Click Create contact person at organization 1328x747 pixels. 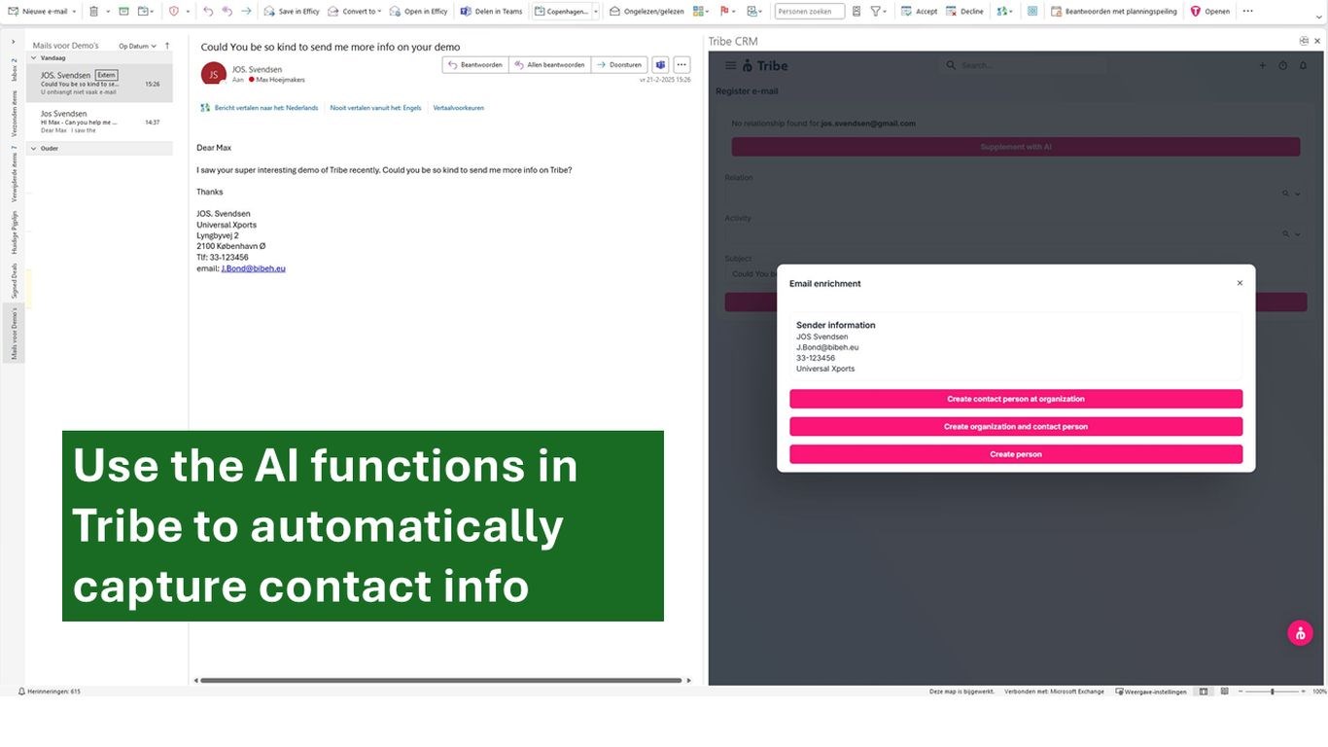tap(1016, 399)
